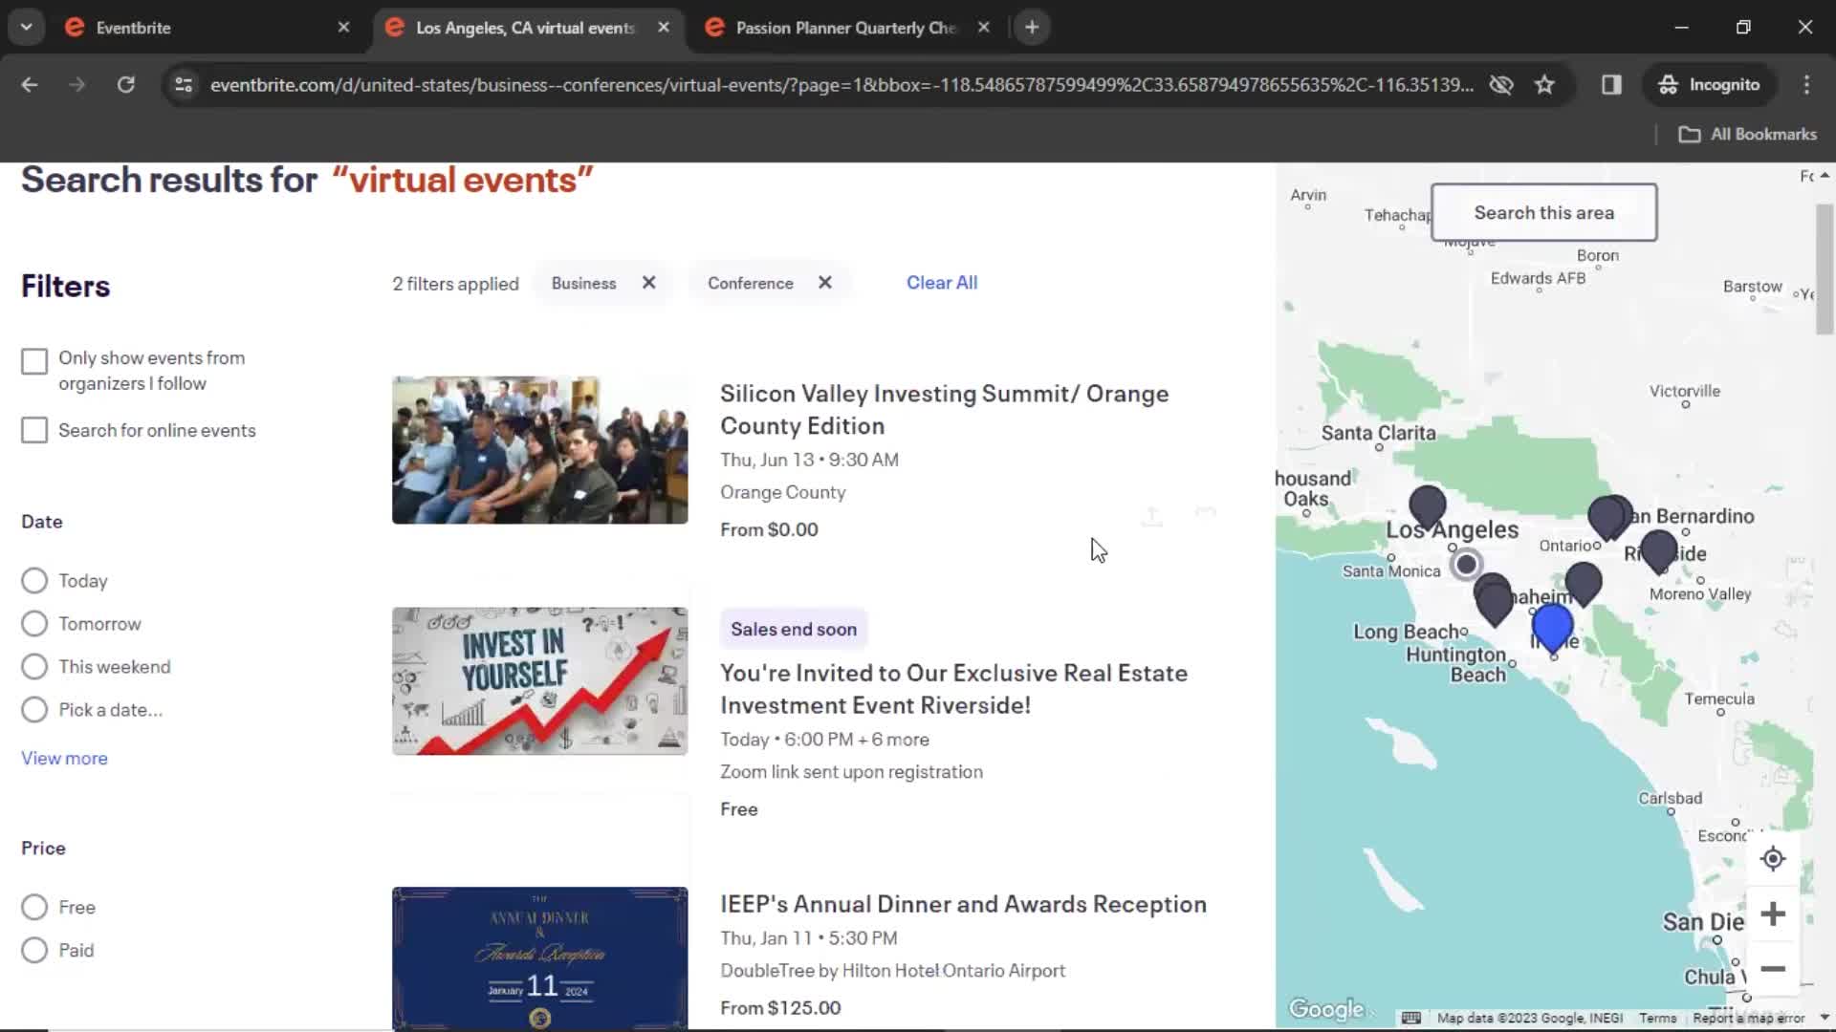
Task: Click Clear All filters
Action: pos(942,283)
